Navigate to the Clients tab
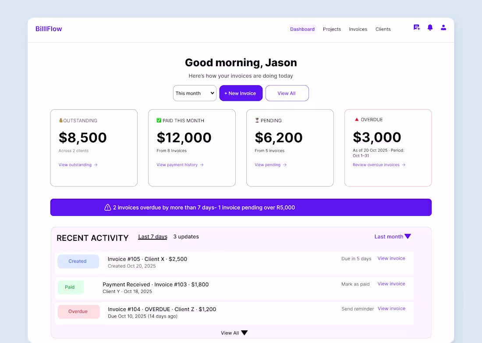482x343 pixels. (383, 29)
